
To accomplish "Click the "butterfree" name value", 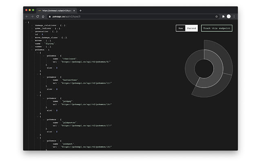I will 70,80.
